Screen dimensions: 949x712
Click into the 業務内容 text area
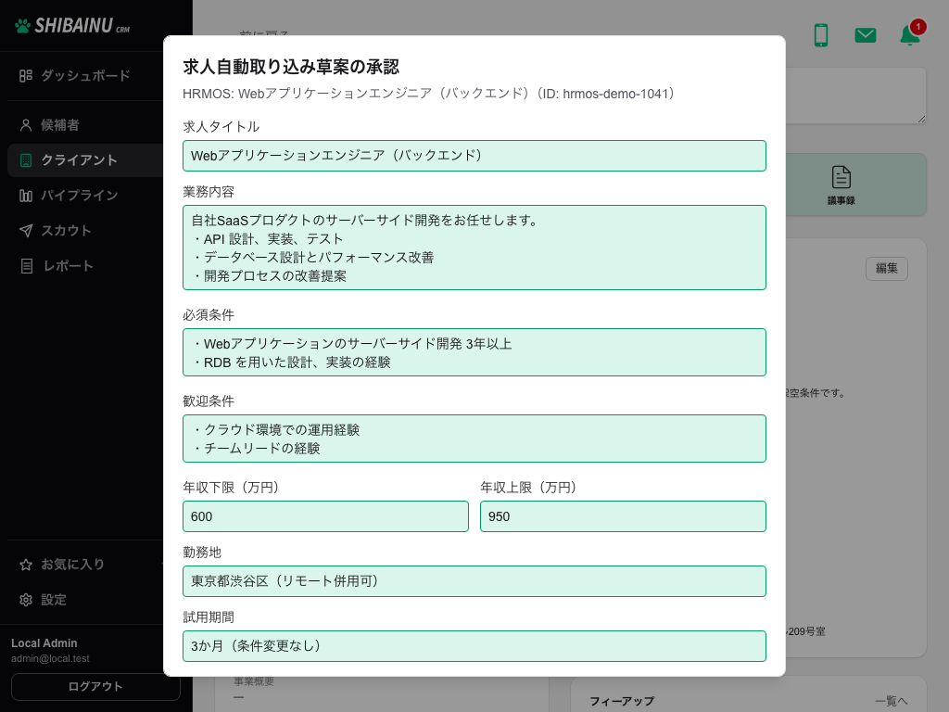[474, 248]
